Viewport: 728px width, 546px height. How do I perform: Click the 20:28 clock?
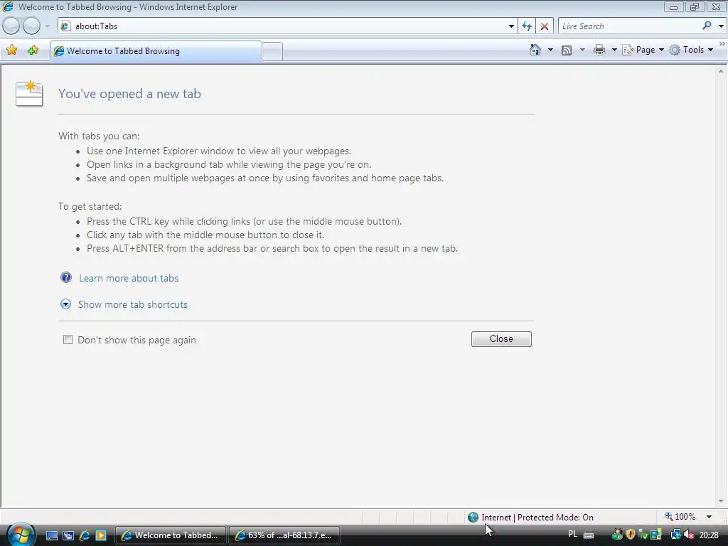click(709, 535)
